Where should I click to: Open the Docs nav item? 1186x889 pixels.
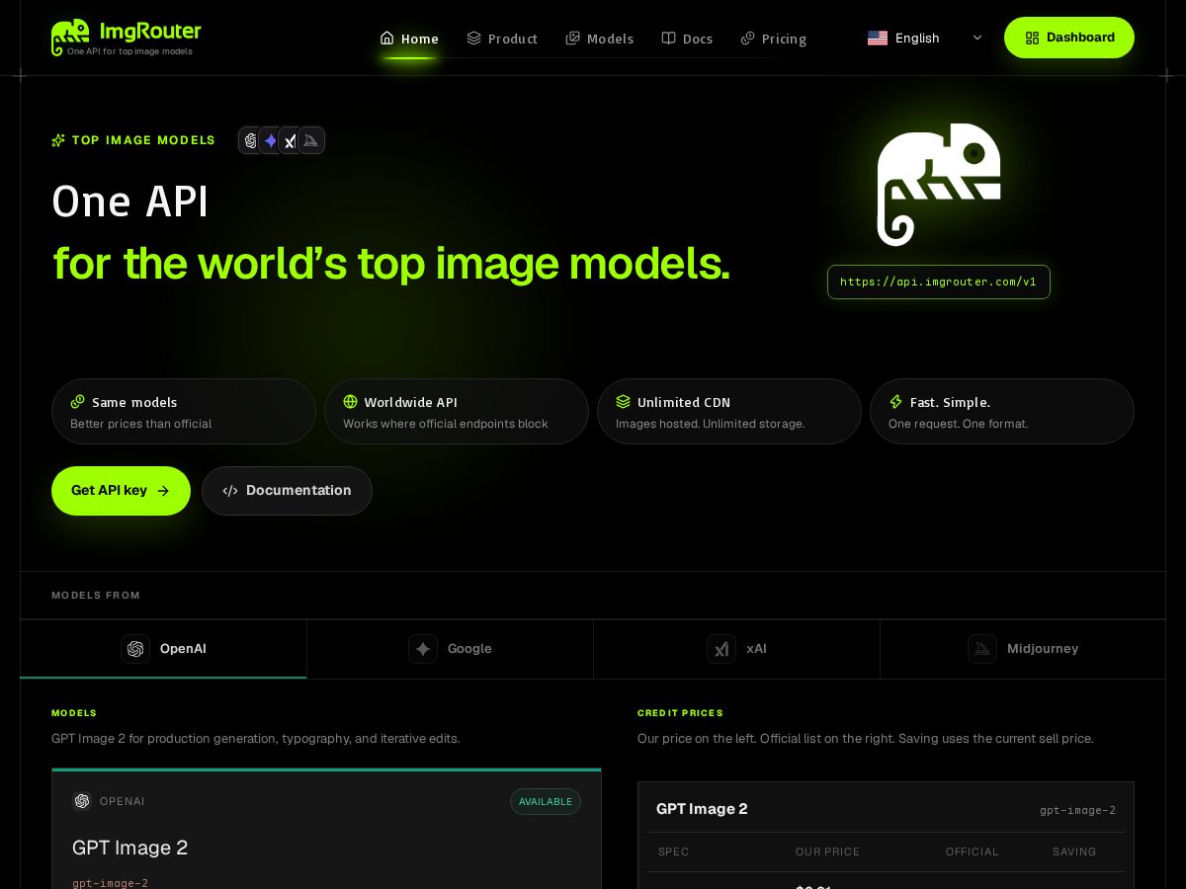[x=687, y=39]
